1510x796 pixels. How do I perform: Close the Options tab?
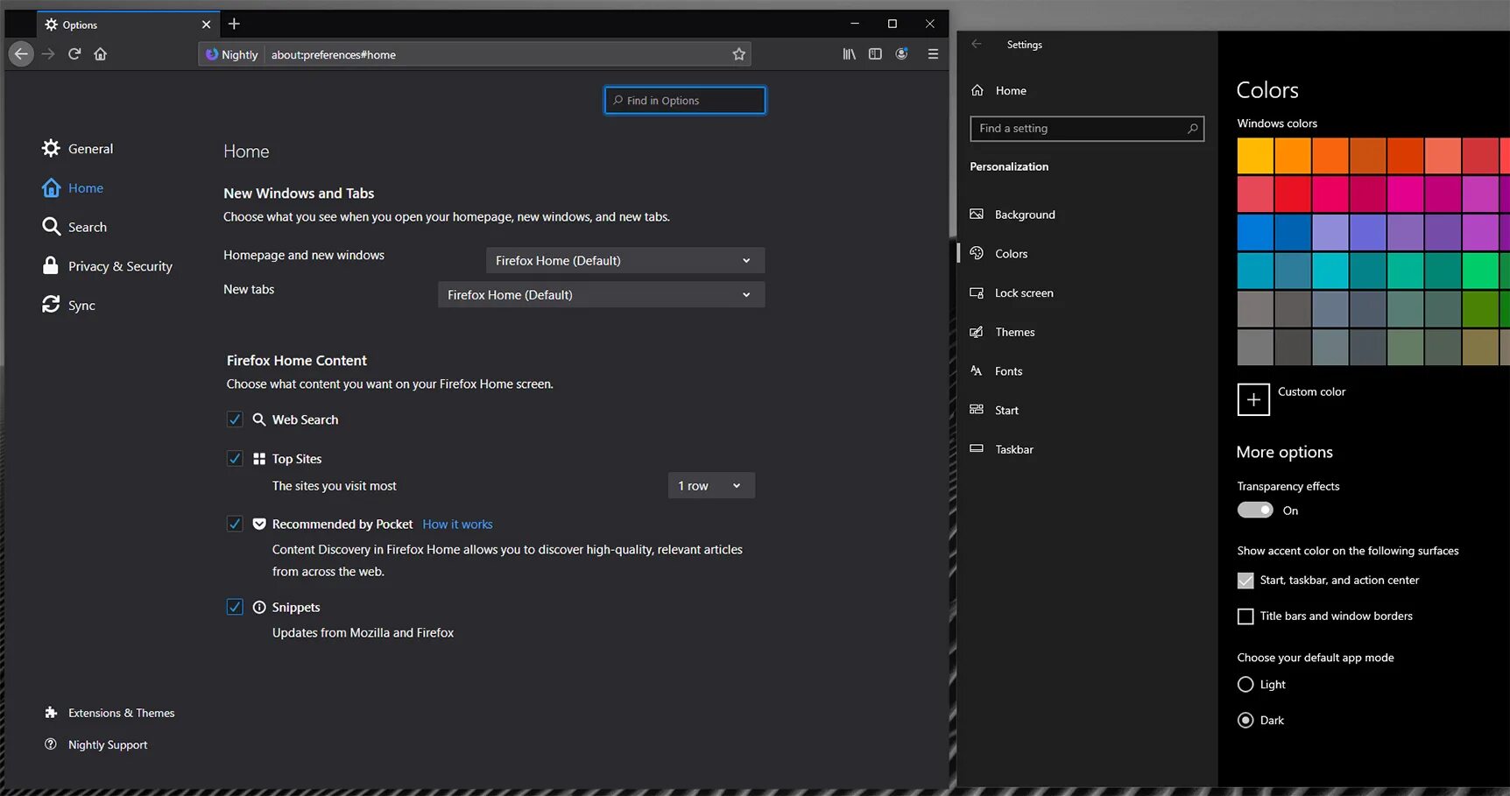coord(207,25)
